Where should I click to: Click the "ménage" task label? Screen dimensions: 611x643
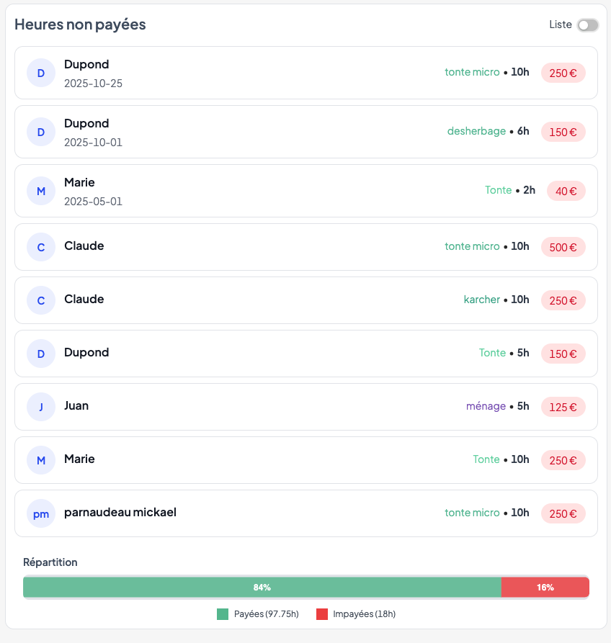486,406
